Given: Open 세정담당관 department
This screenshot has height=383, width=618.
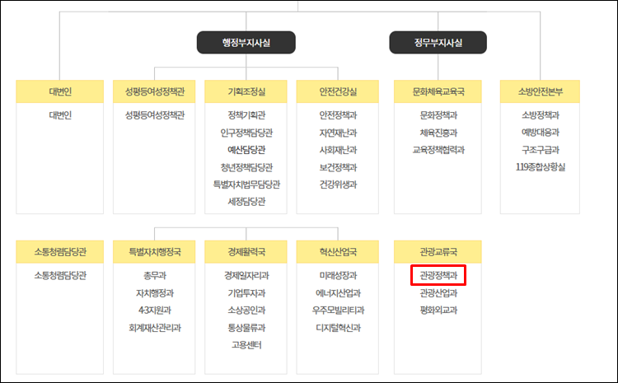Looking at the screenshot, I should coord(246,201).
